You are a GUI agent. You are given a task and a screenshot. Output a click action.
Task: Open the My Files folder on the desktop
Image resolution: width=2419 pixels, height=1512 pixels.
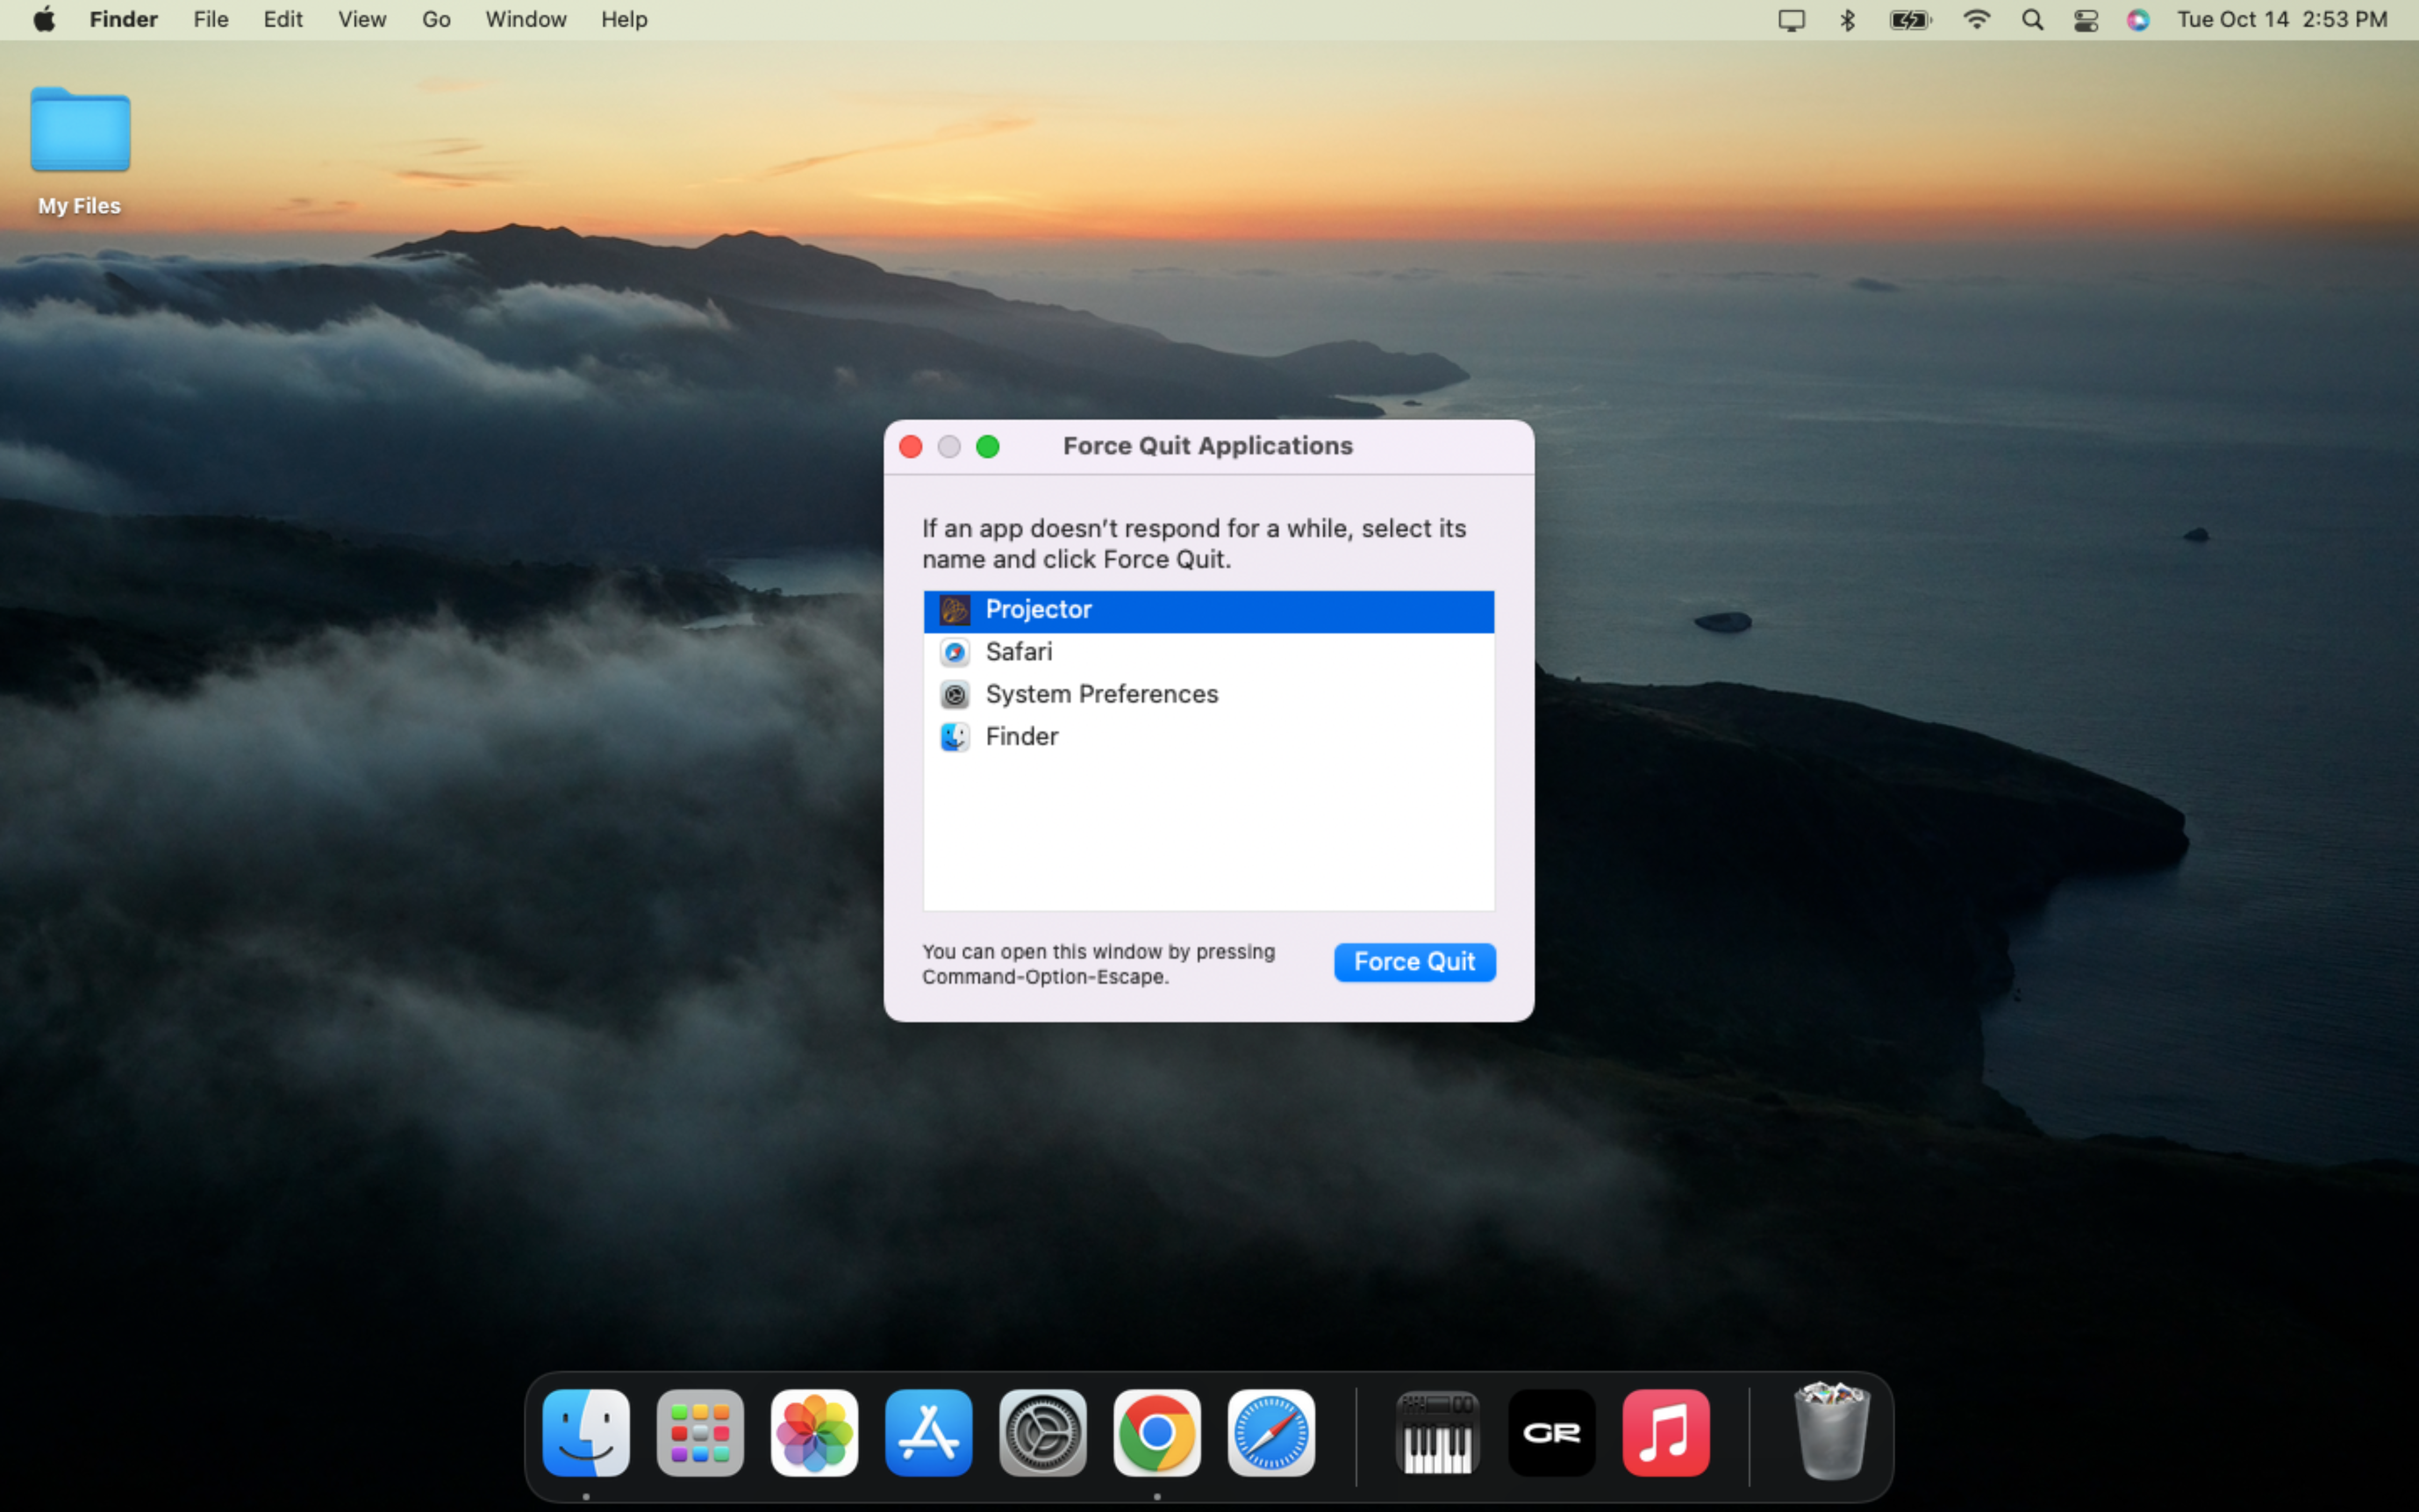click(79, 130)
